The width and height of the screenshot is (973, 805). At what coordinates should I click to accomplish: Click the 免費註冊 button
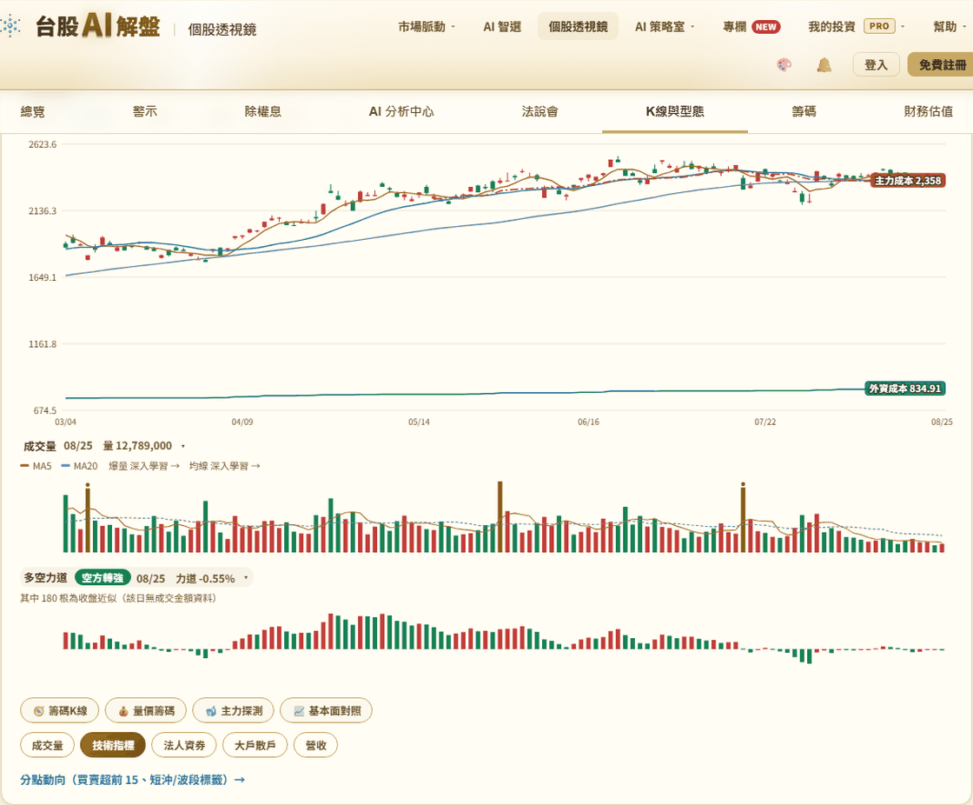[940, 64]
